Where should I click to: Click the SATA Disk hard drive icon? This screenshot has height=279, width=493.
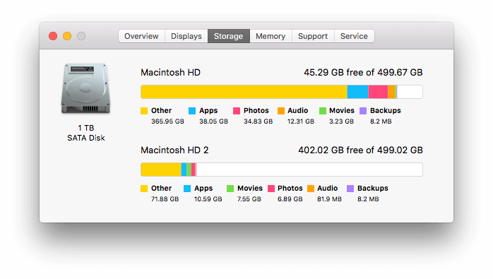click(x=85, y=88)
